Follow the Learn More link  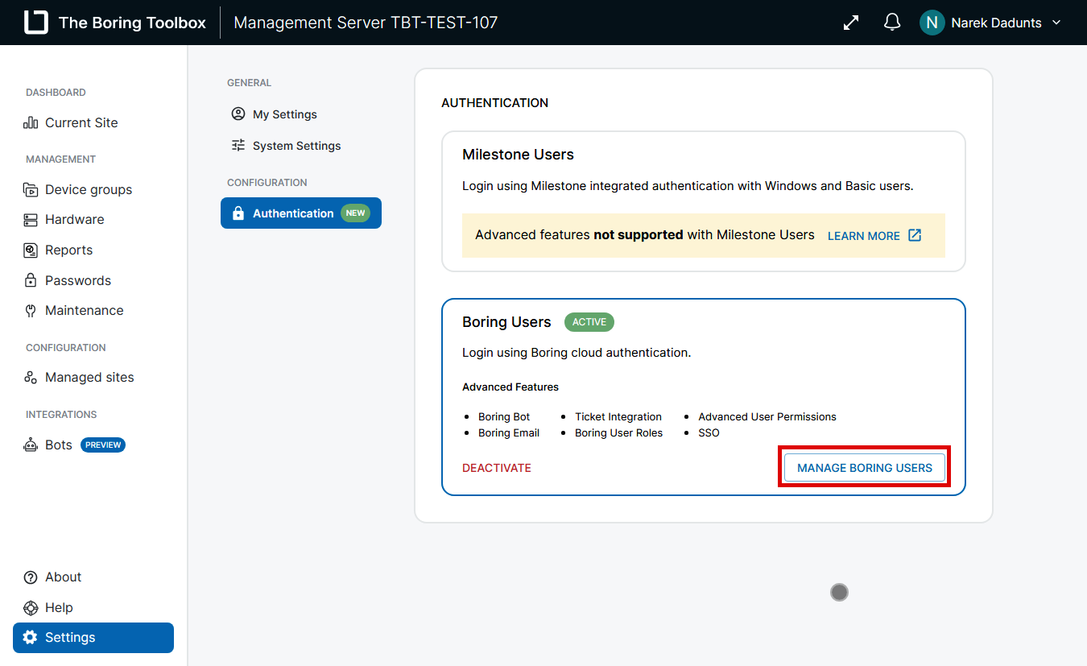[863, 236]
